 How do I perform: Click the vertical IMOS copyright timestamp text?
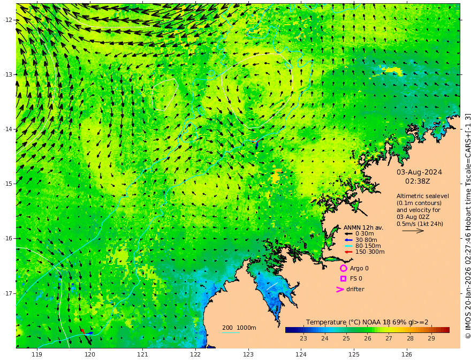pos(467,225)
